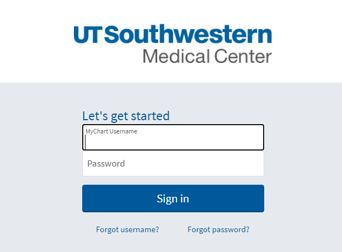The width and height of the screenshot is (342, 252).
Task: Open the Forgot password? link
Action: (x=218, y=230)
